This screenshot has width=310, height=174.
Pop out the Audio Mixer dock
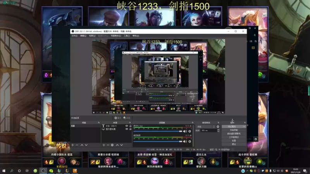tap(192, 123)
